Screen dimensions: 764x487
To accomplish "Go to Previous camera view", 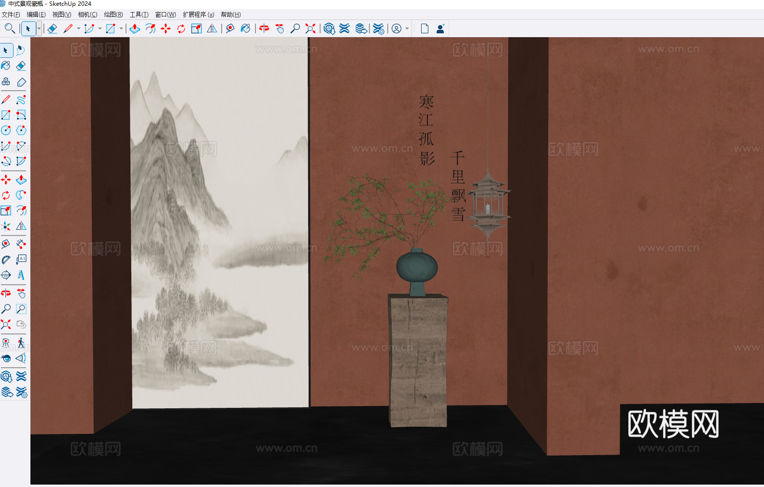I will click(x=21, y=324).
